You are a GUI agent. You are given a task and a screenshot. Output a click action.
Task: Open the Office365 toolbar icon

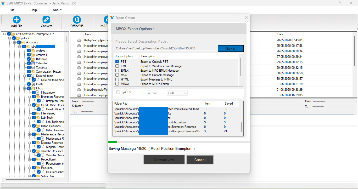pyautogui.click(x=77, y=20)
